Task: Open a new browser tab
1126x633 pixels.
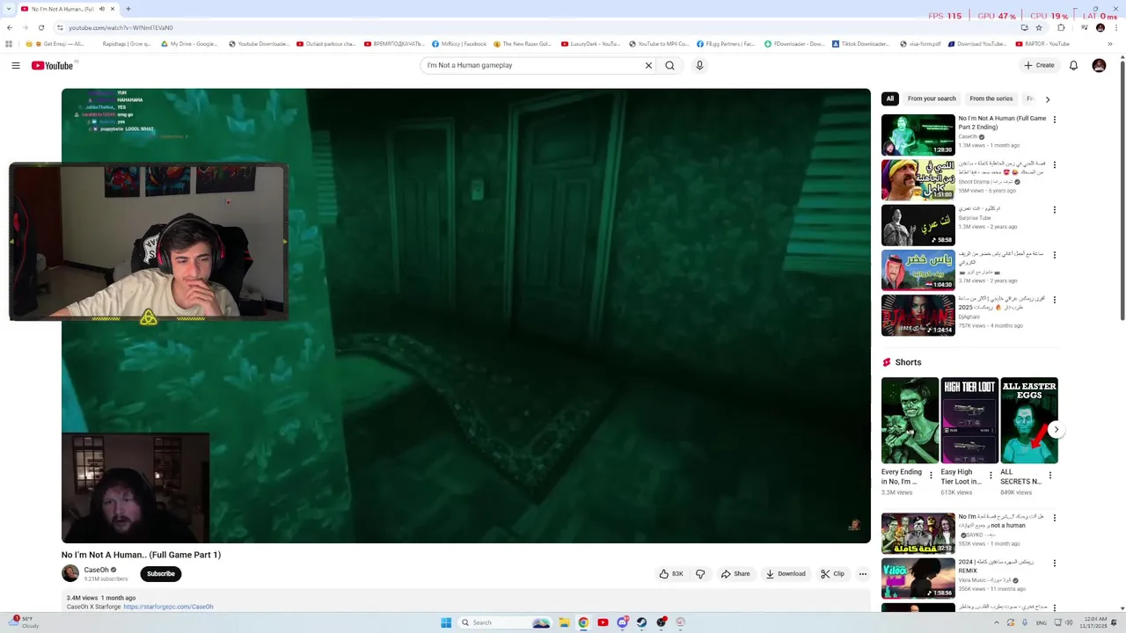Action: click(x=128, y=9)
